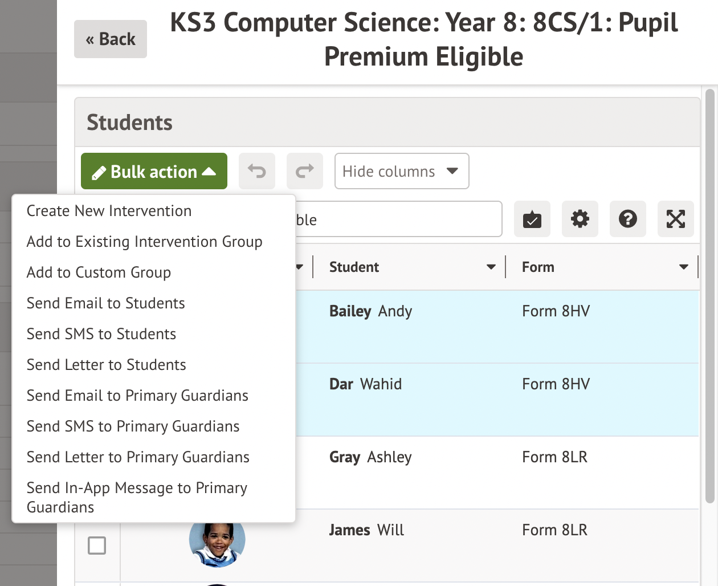Click James Will's profile photo
718x586 pixels.
217,541
